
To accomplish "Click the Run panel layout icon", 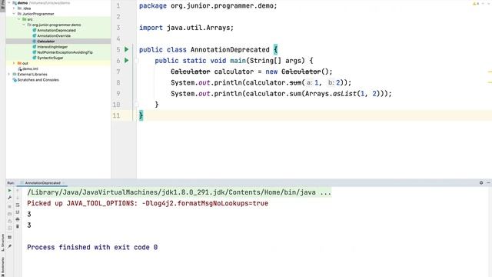I will point(9,237).
